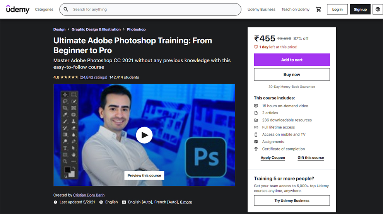Click the clipboard icon beside Assignments
Screen dimensions: 383x214
(x=256, y=142)
